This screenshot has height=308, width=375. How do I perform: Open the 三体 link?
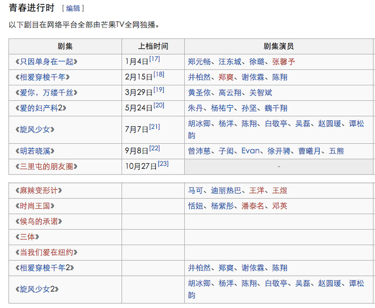(x=29, y=237)
